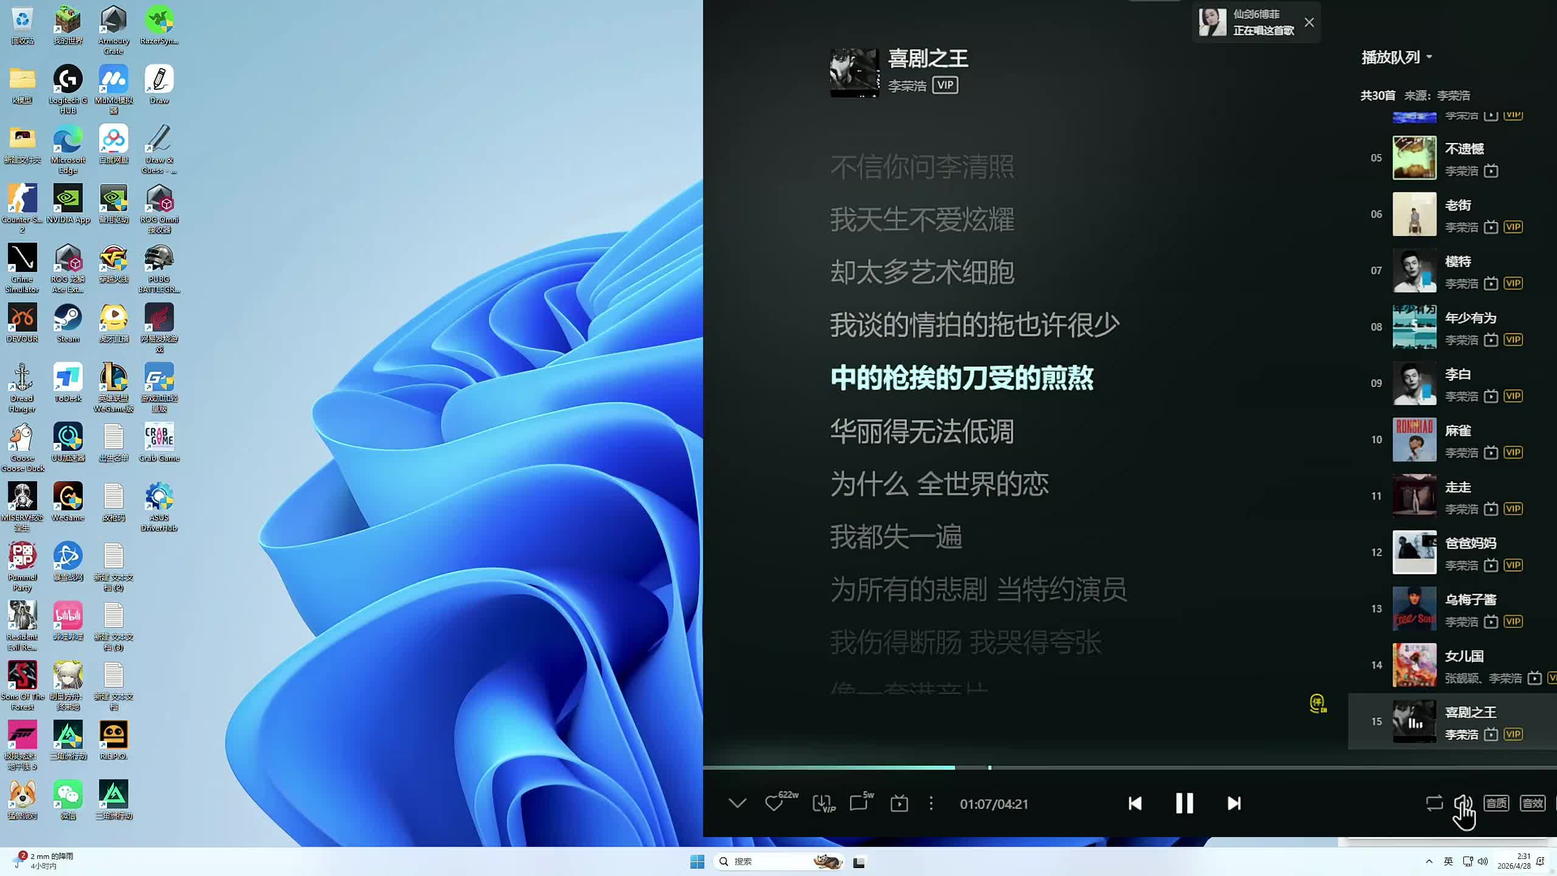1557x876 pixels.
Task: Open the MV video icon in player bar
Action: click(899, 804)
